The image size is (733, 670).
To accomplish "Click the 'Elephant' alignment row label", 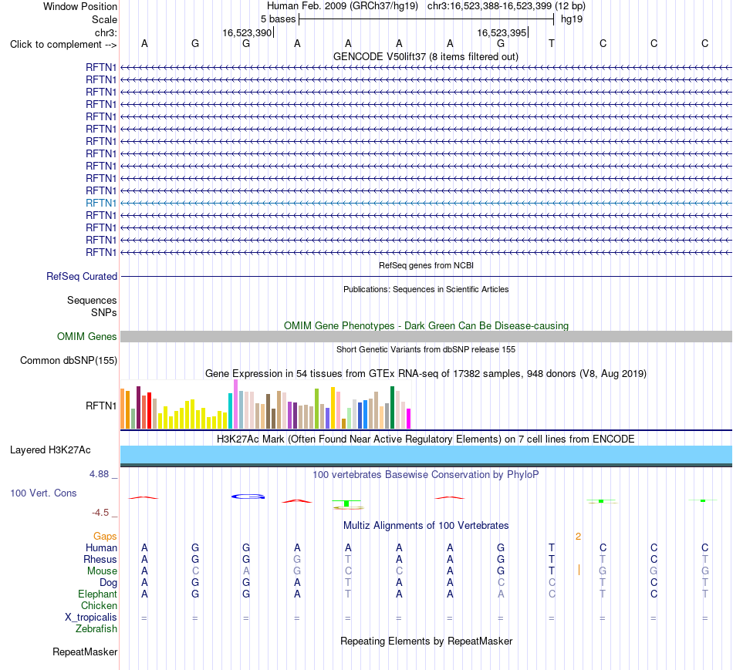I will (x=97, y=594).
